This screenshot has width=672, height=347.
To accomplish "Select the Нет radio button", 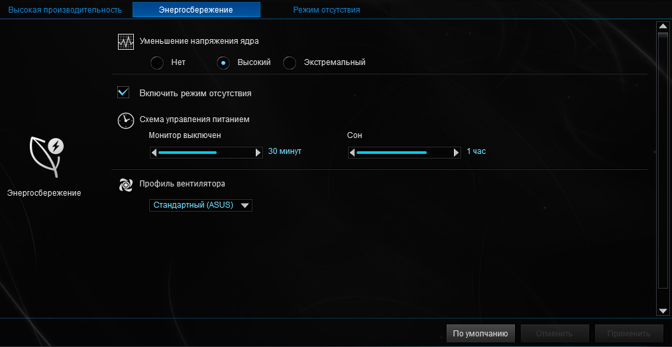I will (x=157, y=63).
